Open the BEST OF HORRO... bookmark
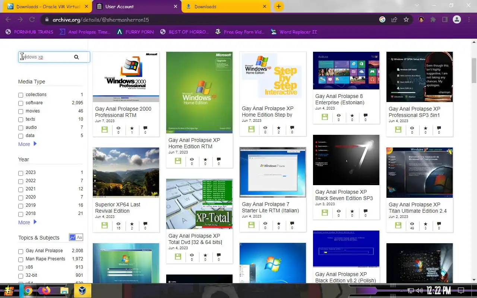The image size is (477, 298). point(184,32)
